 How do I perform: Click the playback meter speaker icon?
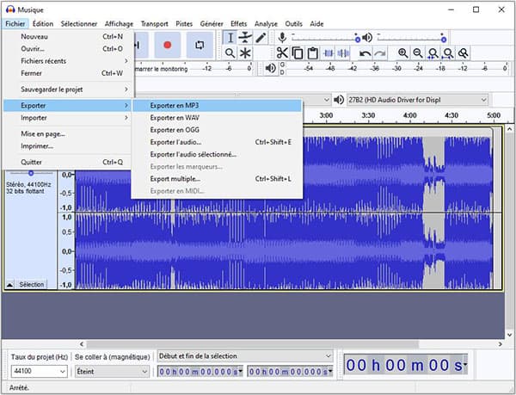[x=270, y=68]
